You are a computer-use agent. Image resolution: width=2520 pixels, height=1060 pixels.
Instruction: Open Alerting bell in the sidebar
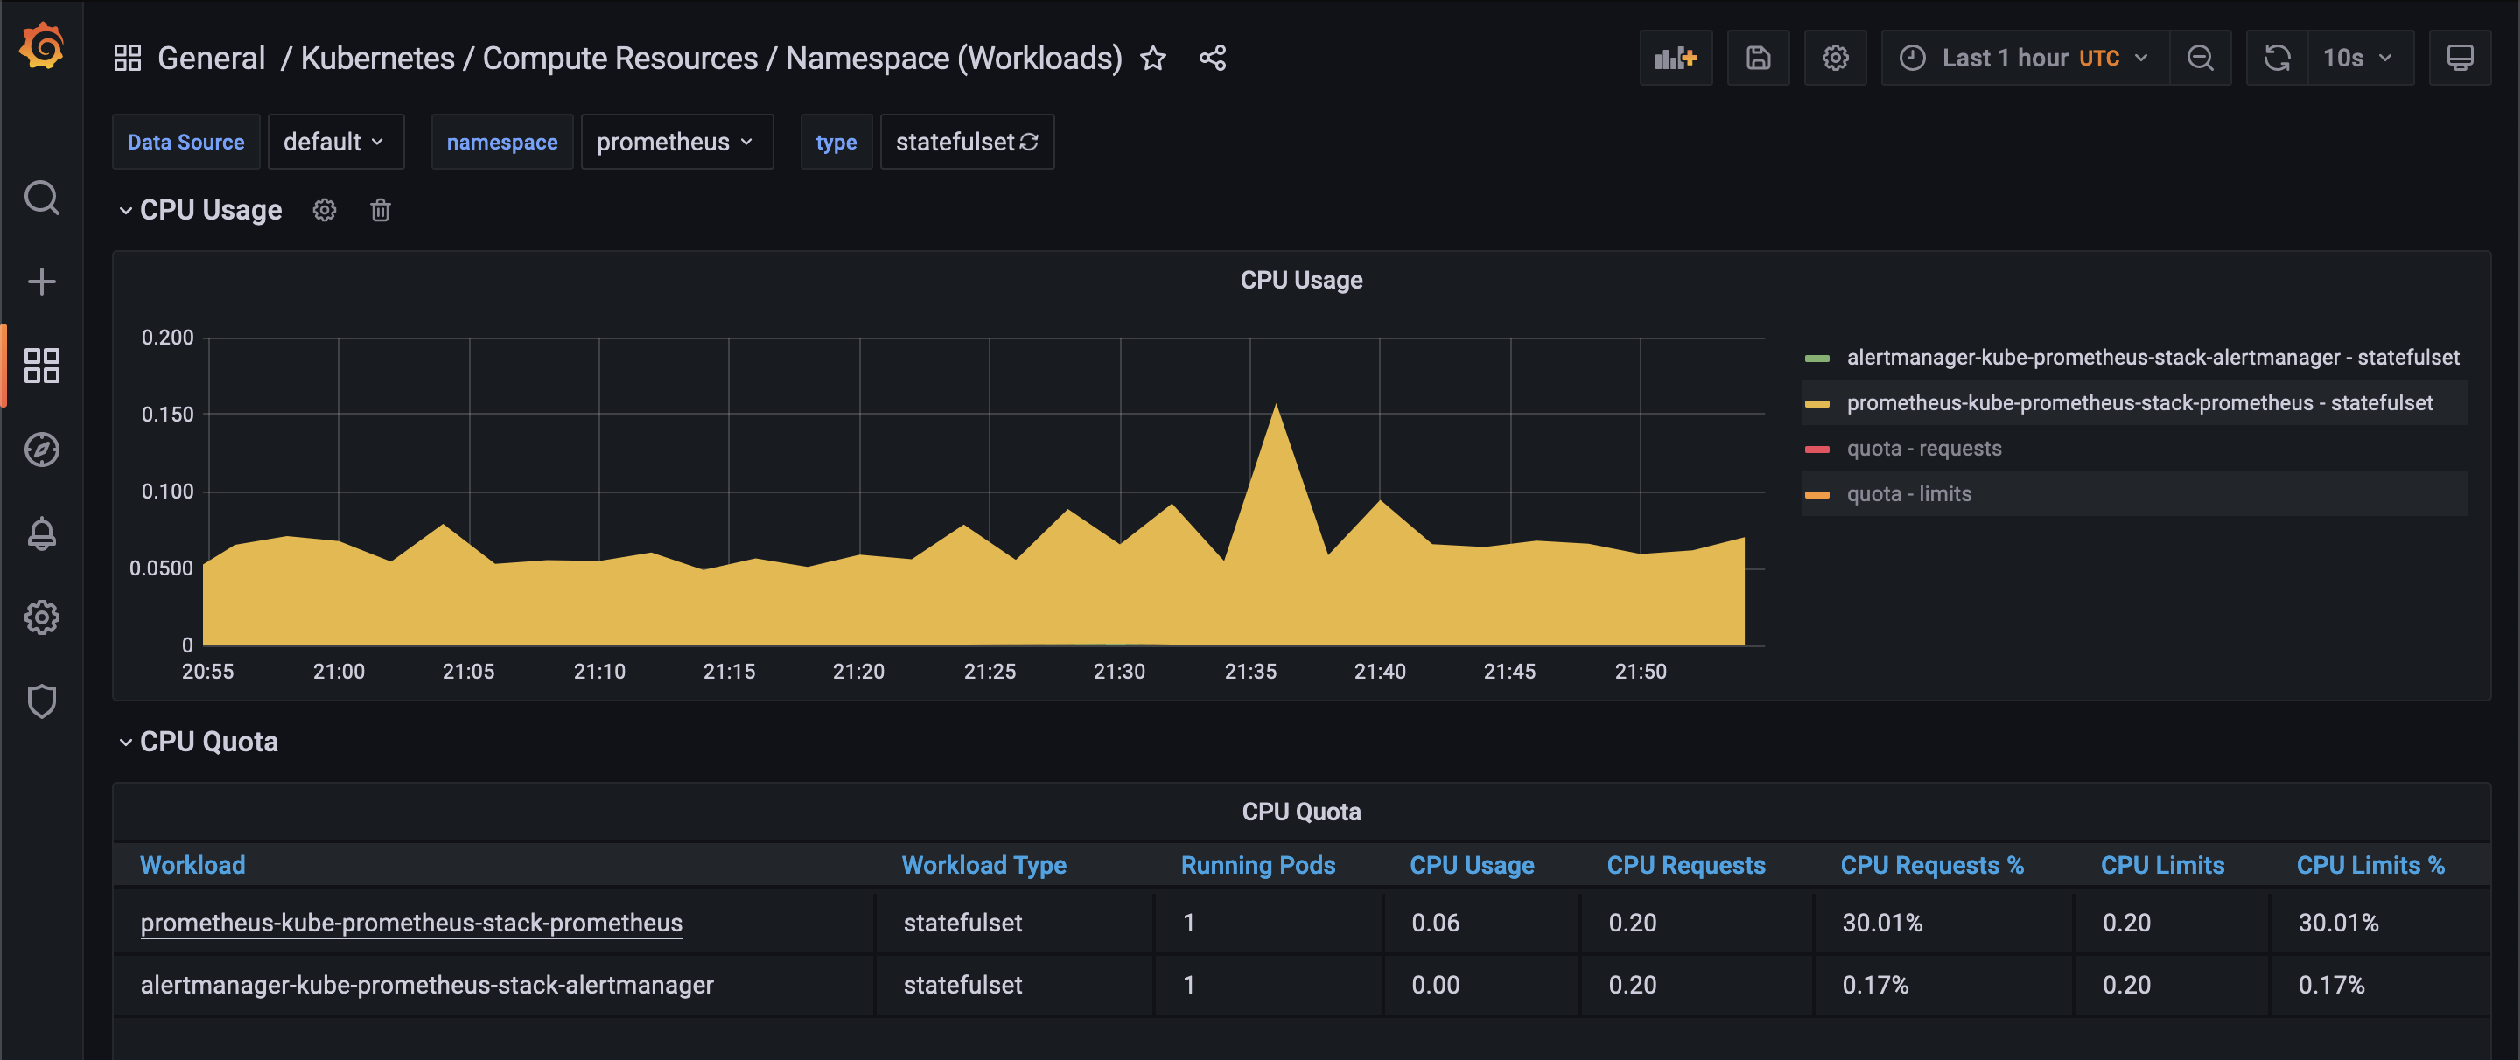(42, 533)
